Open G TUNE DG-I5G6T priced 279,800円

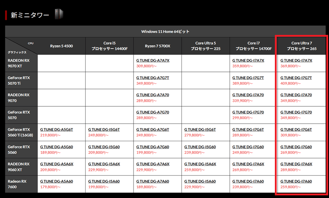pos(200,130)
